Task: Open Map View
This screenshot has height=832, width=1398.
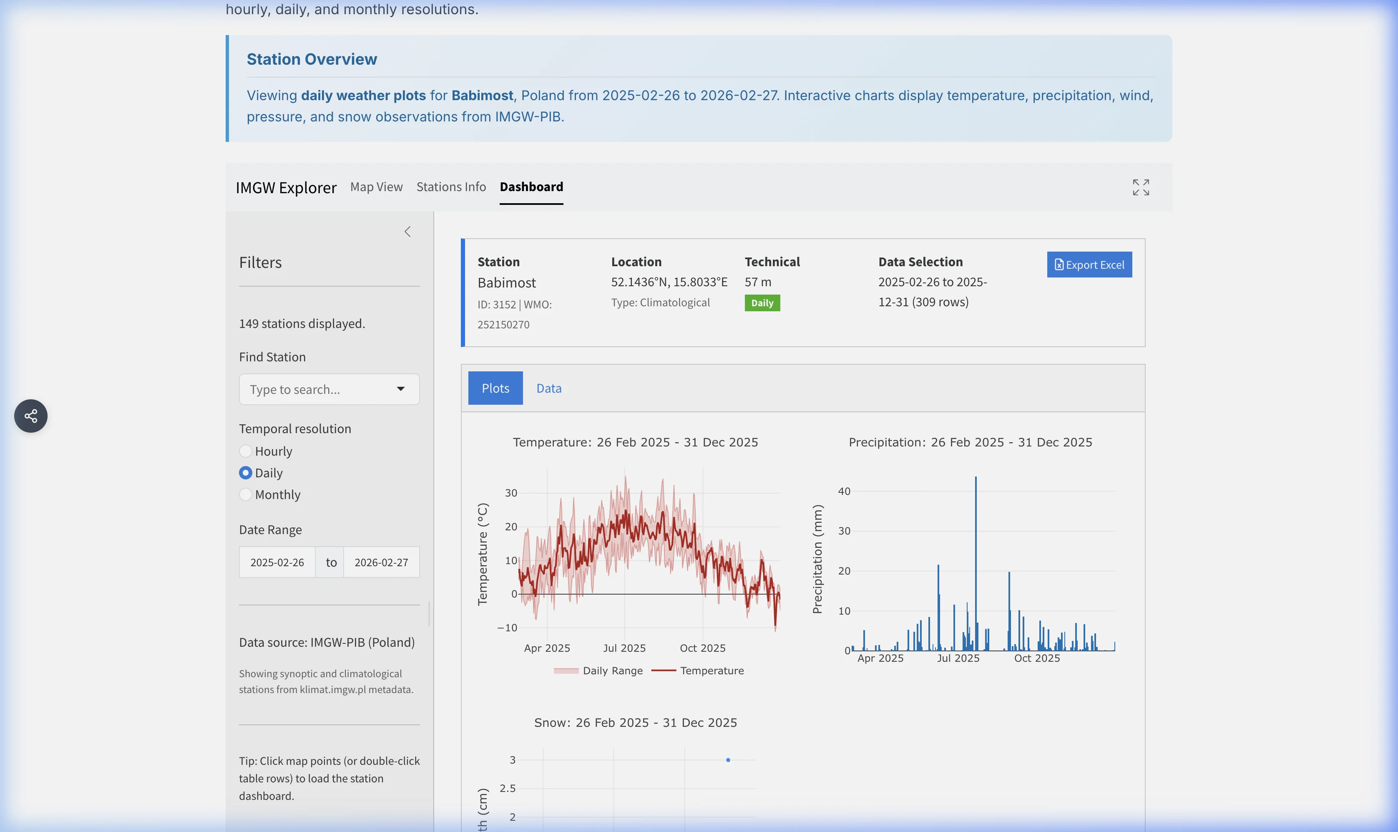Action: point(375,187)
